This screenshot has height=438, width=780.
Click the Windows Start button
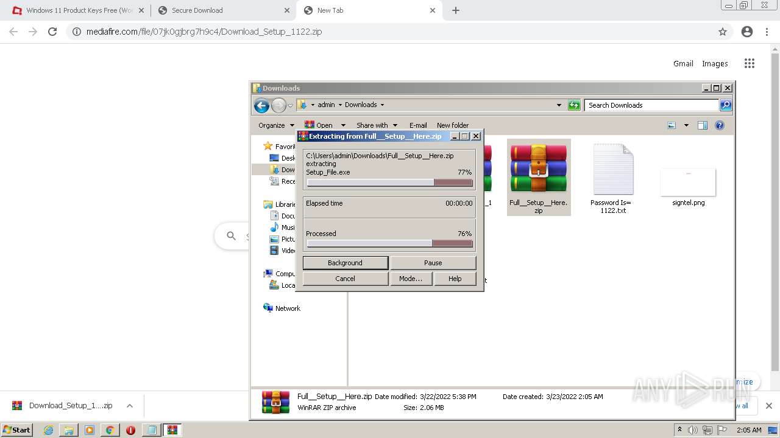click(16, 430)
